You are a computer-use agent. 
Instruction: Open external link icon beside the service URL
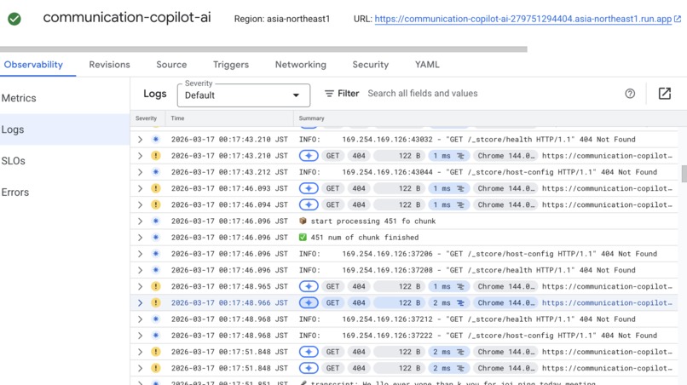(678, 19)
